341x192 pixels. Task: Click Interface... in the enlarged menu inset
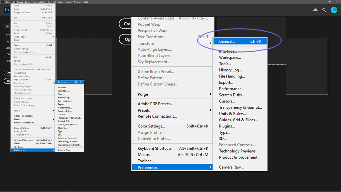(240, 51)
